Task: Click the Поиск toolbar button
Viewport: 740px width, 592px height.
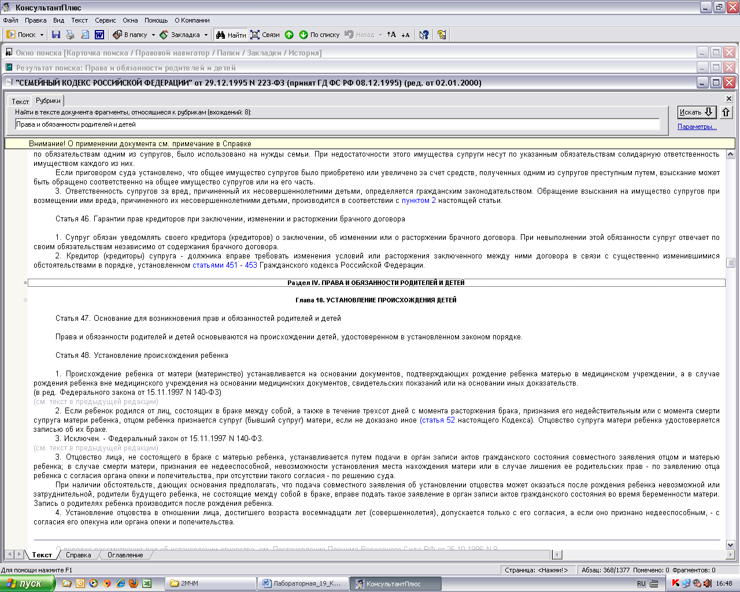Action: coord(21,35)
